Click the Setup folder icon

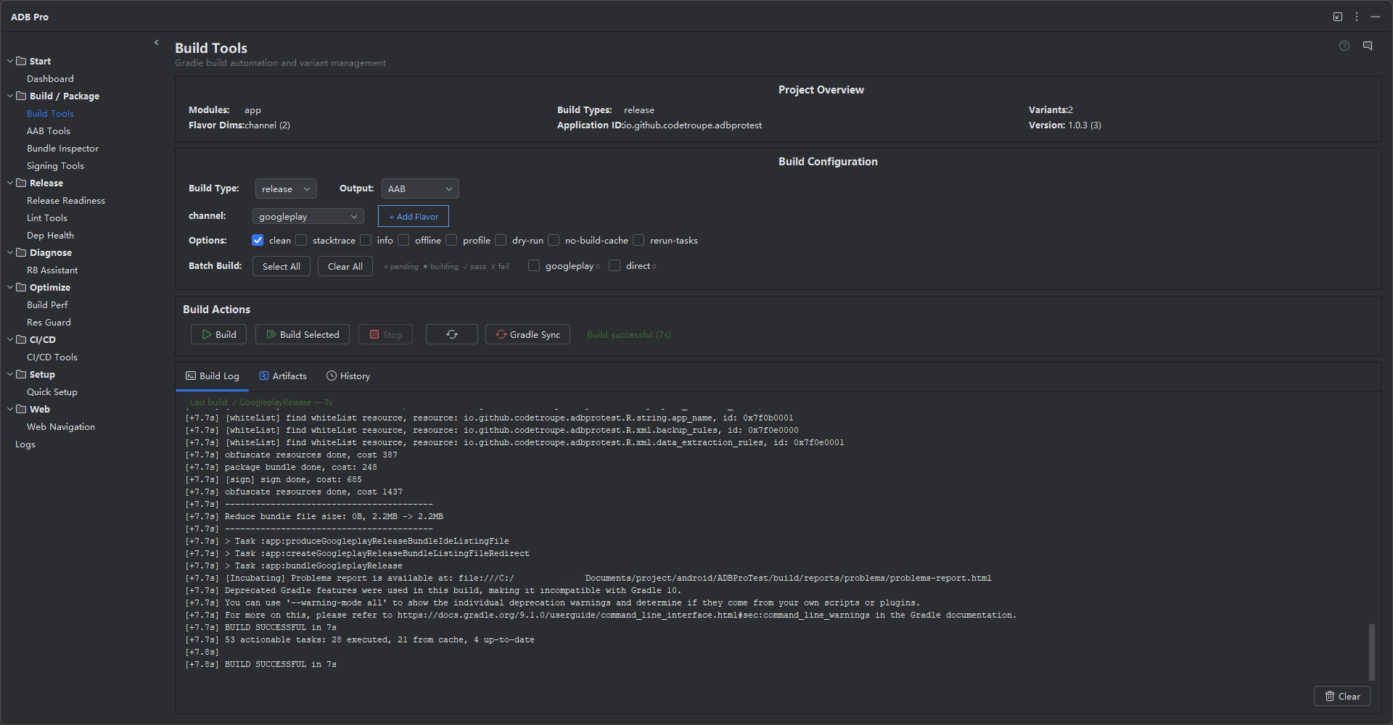(x=21, y=374)
